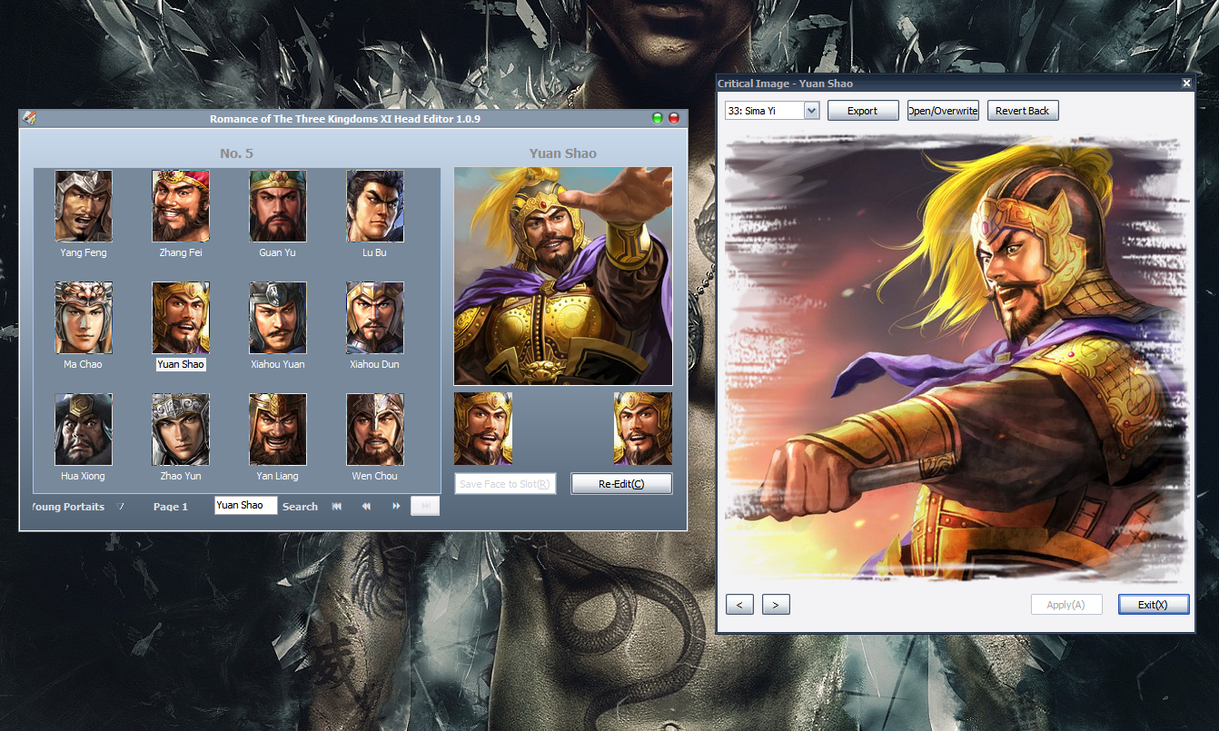The width and height of the screenshot is (1219, 731).
Task: Click Re-Edit(C) button
Action: [x=621, y=484]
